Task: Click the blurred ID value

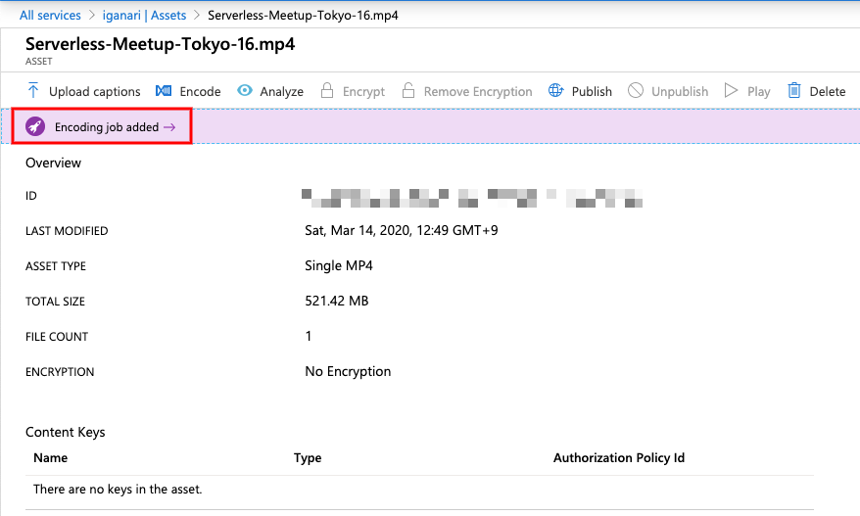Action: [472, 198]
